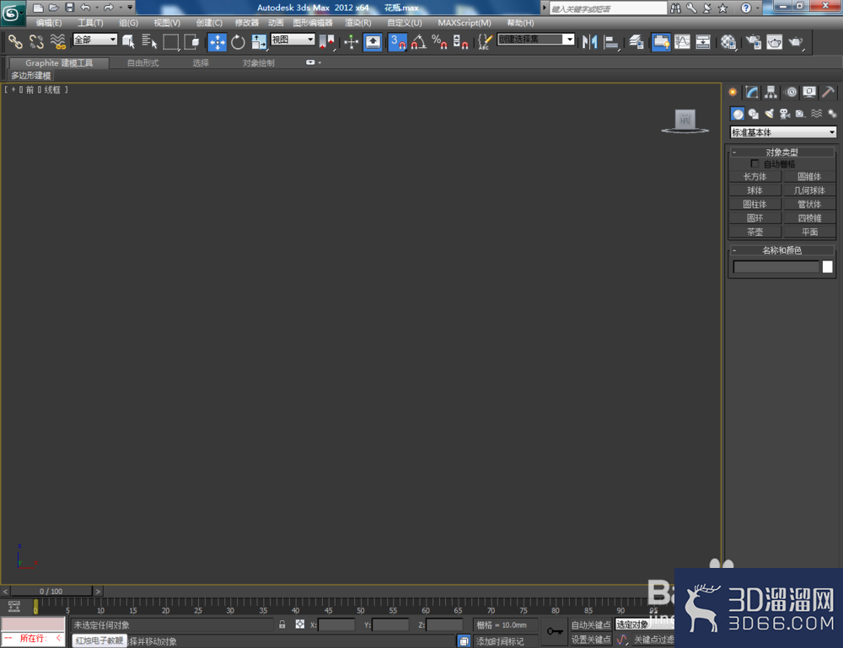The width and height of the screenshot is (843, 648).
Task: Click the Select by Name icon
Action: 149,42
